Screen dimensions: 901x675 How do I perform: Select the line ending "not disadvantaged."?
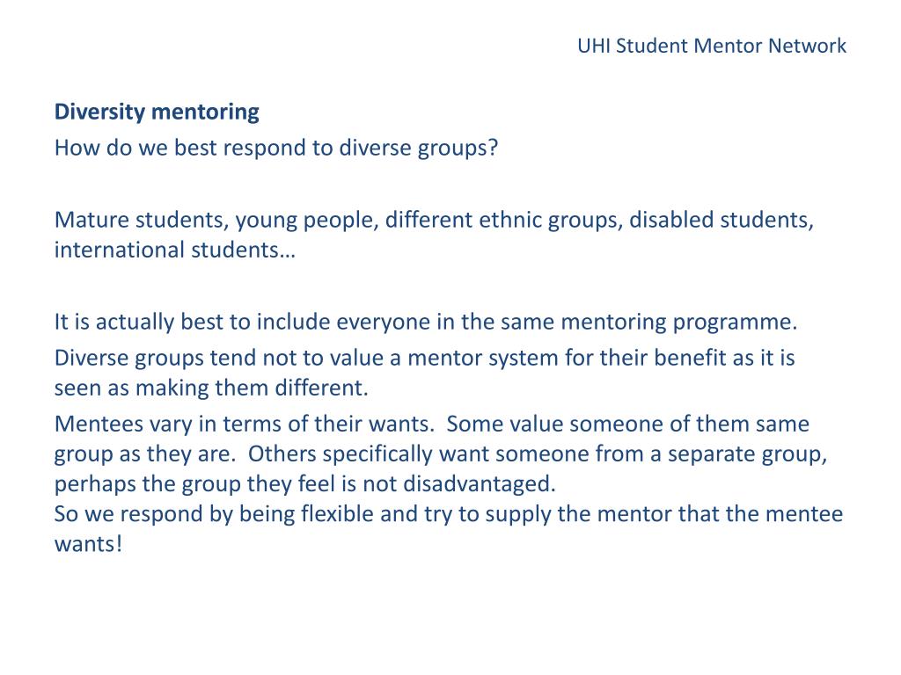(x=305, y=484)
